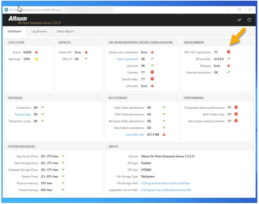Click the green check beside DB provider
This screenshot has height=204, width=259.
229,59
